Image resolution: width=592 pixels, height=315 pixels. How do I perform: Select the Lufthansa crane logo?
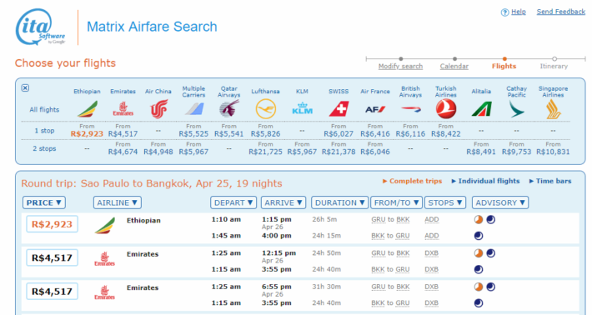pyautogui.click(x=265, y=109)
